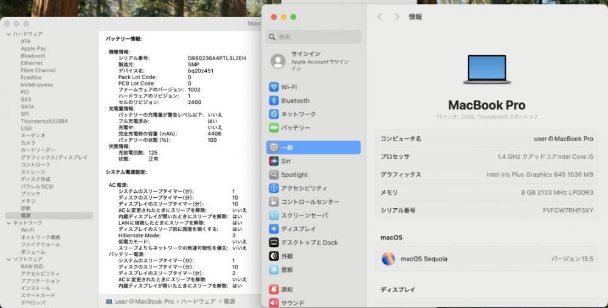
Task: Click serial number FVFCW7RHP3XY
Action: 568,210
